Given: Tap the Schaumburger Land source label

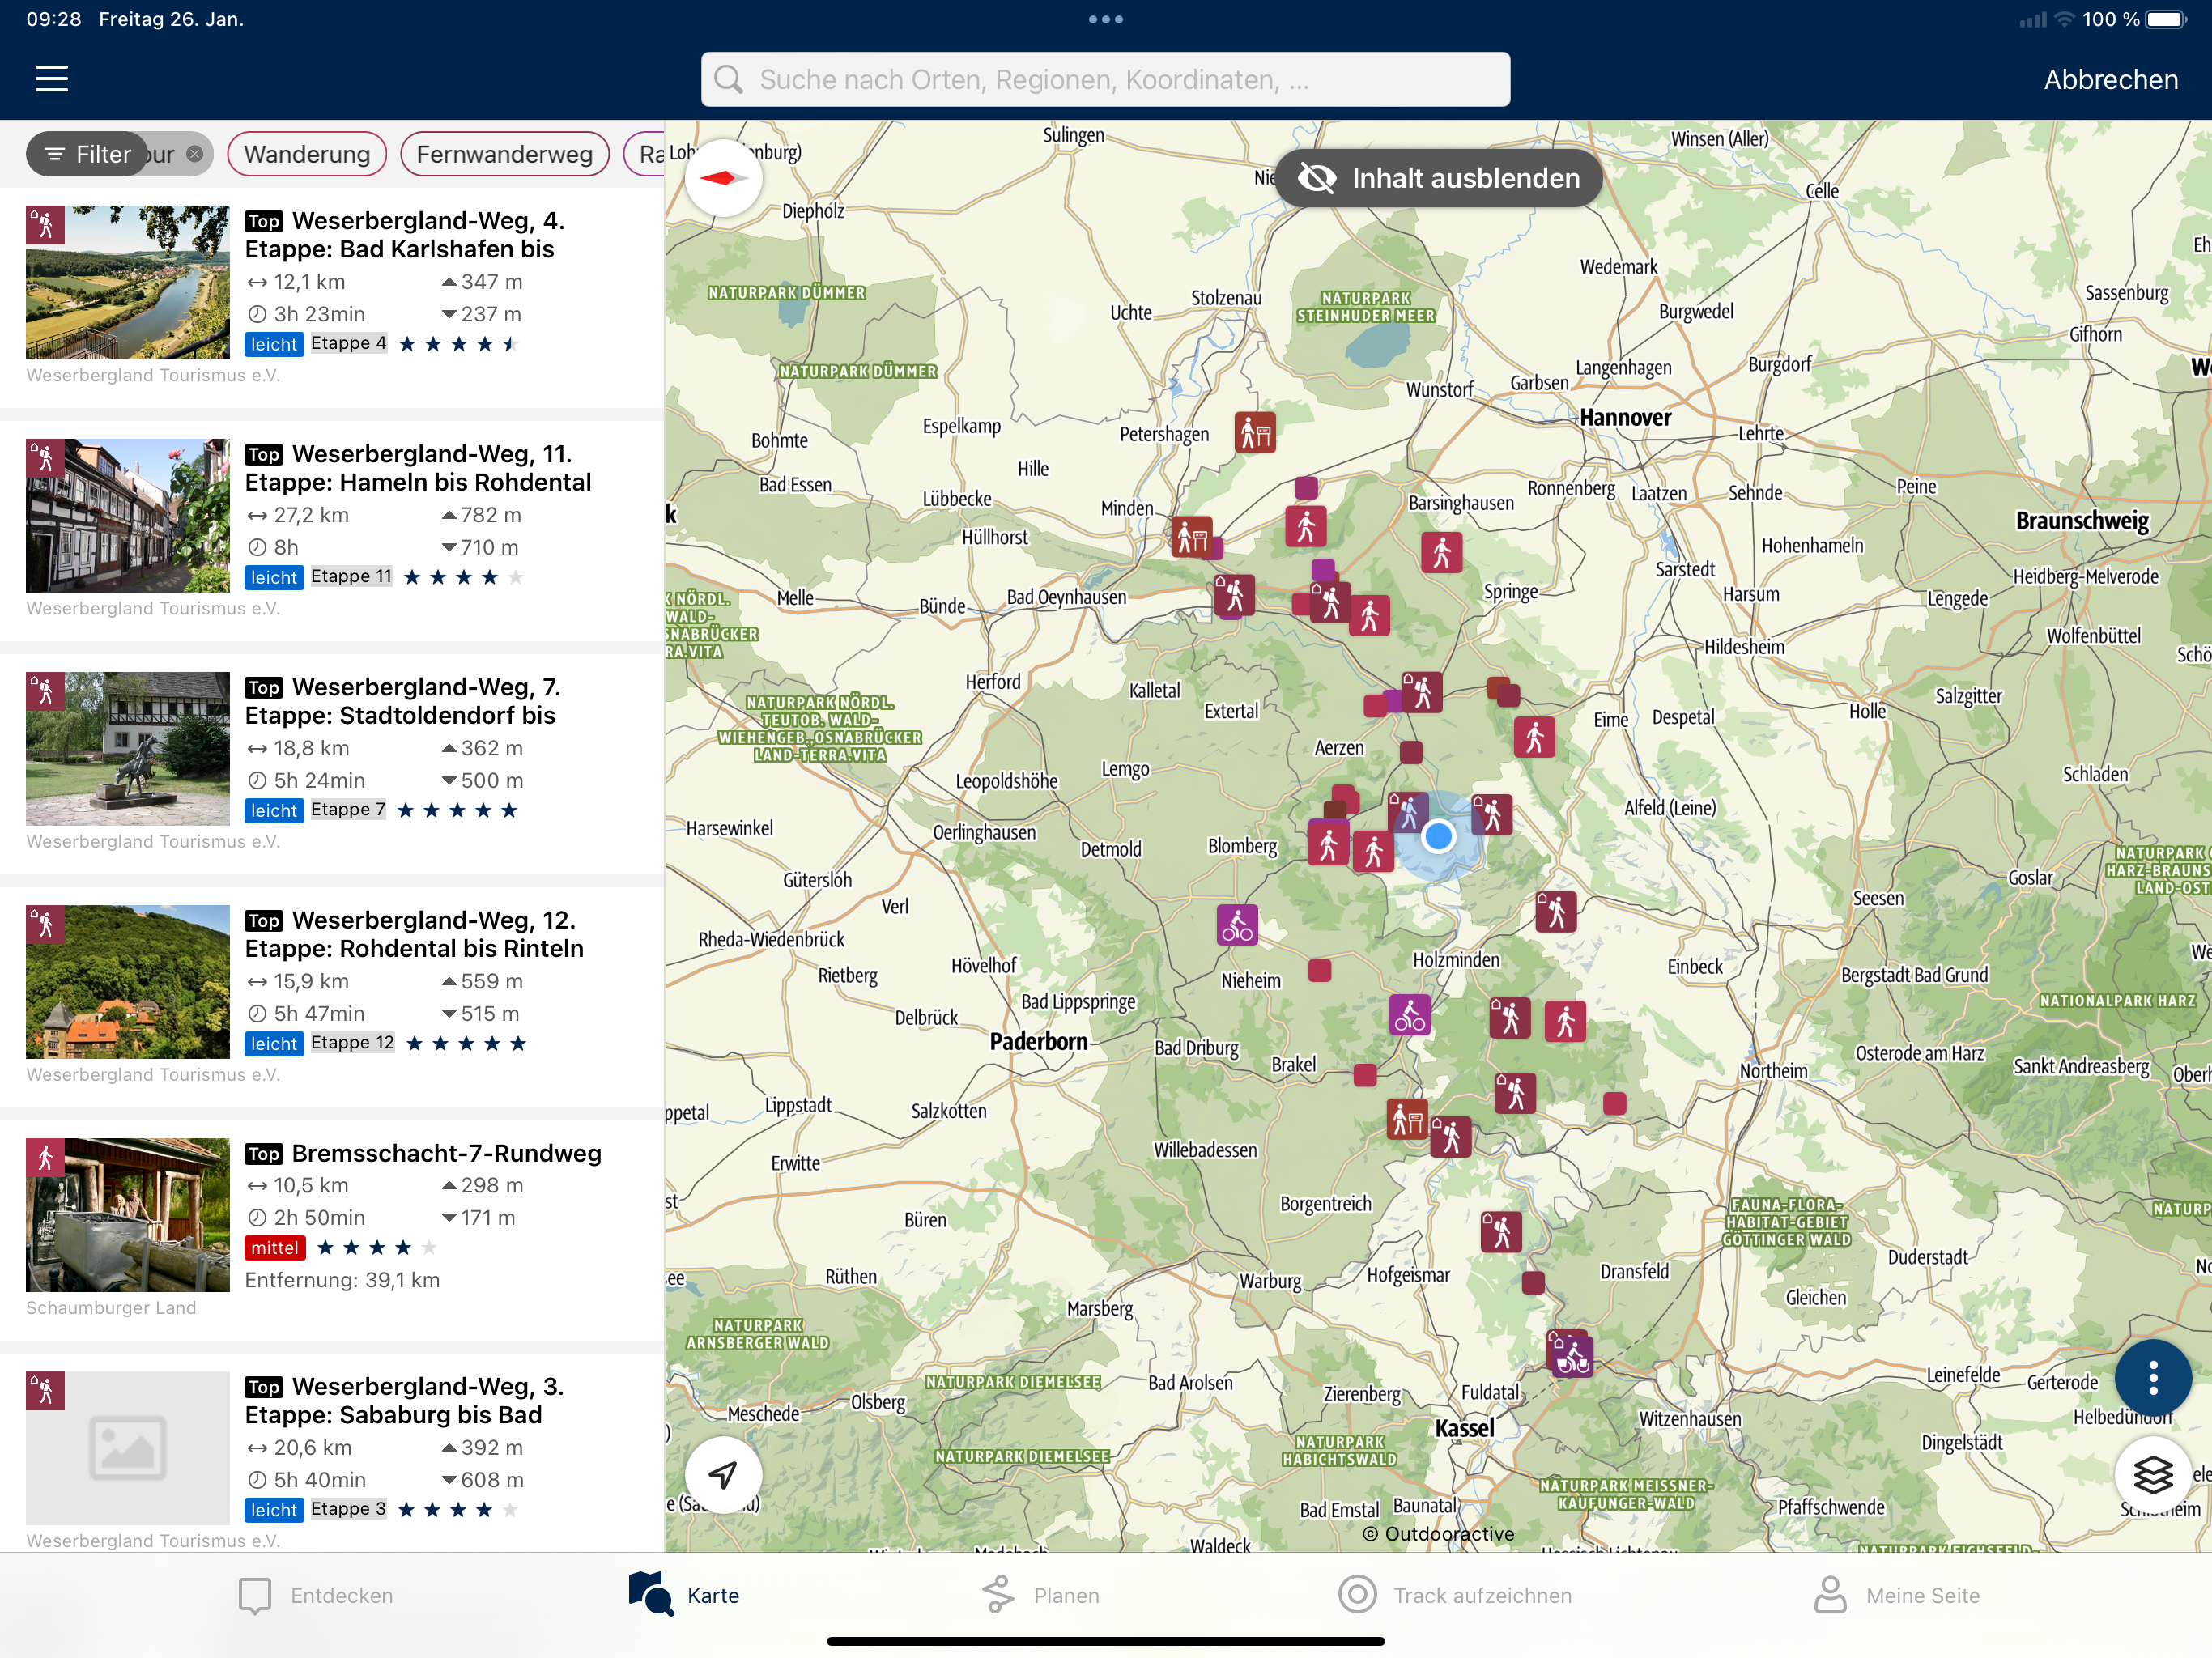Looking at the screenshot, I should point(111,1308).
